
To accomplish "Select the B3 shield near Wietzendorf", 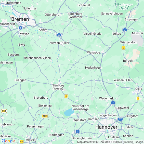I will pos(123,48).
